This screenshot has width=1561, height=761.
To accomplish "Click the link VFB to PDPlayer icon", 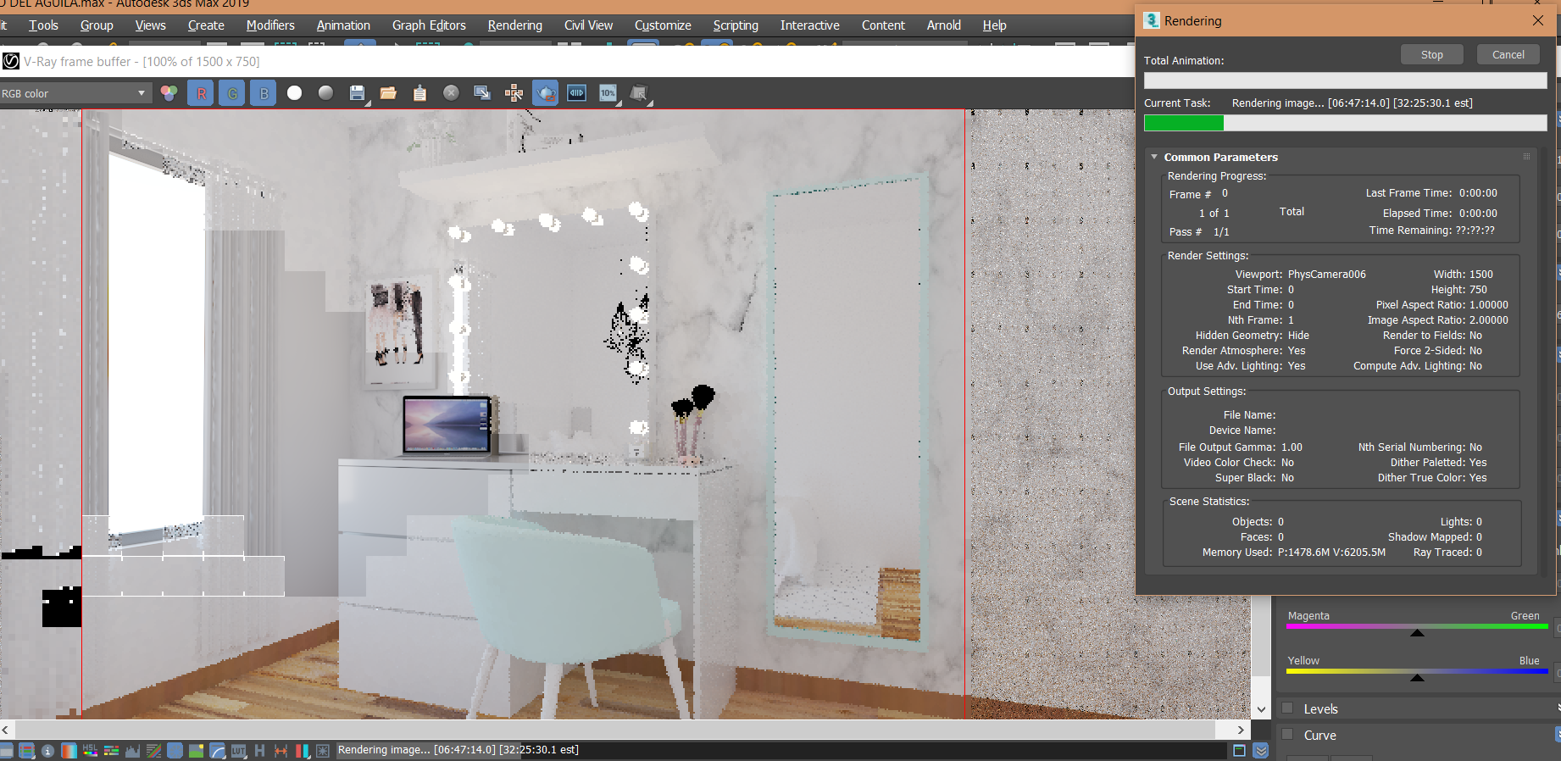I will tap(576, 93).
